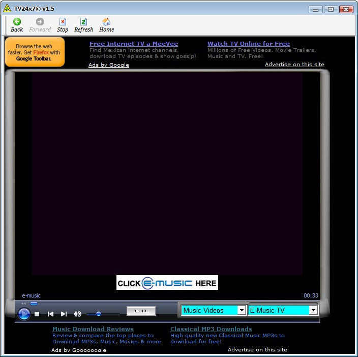Open 'Classical MP3 Downloads' link
Viewport: 358px width, 357px height.
(x=211, y=329)
